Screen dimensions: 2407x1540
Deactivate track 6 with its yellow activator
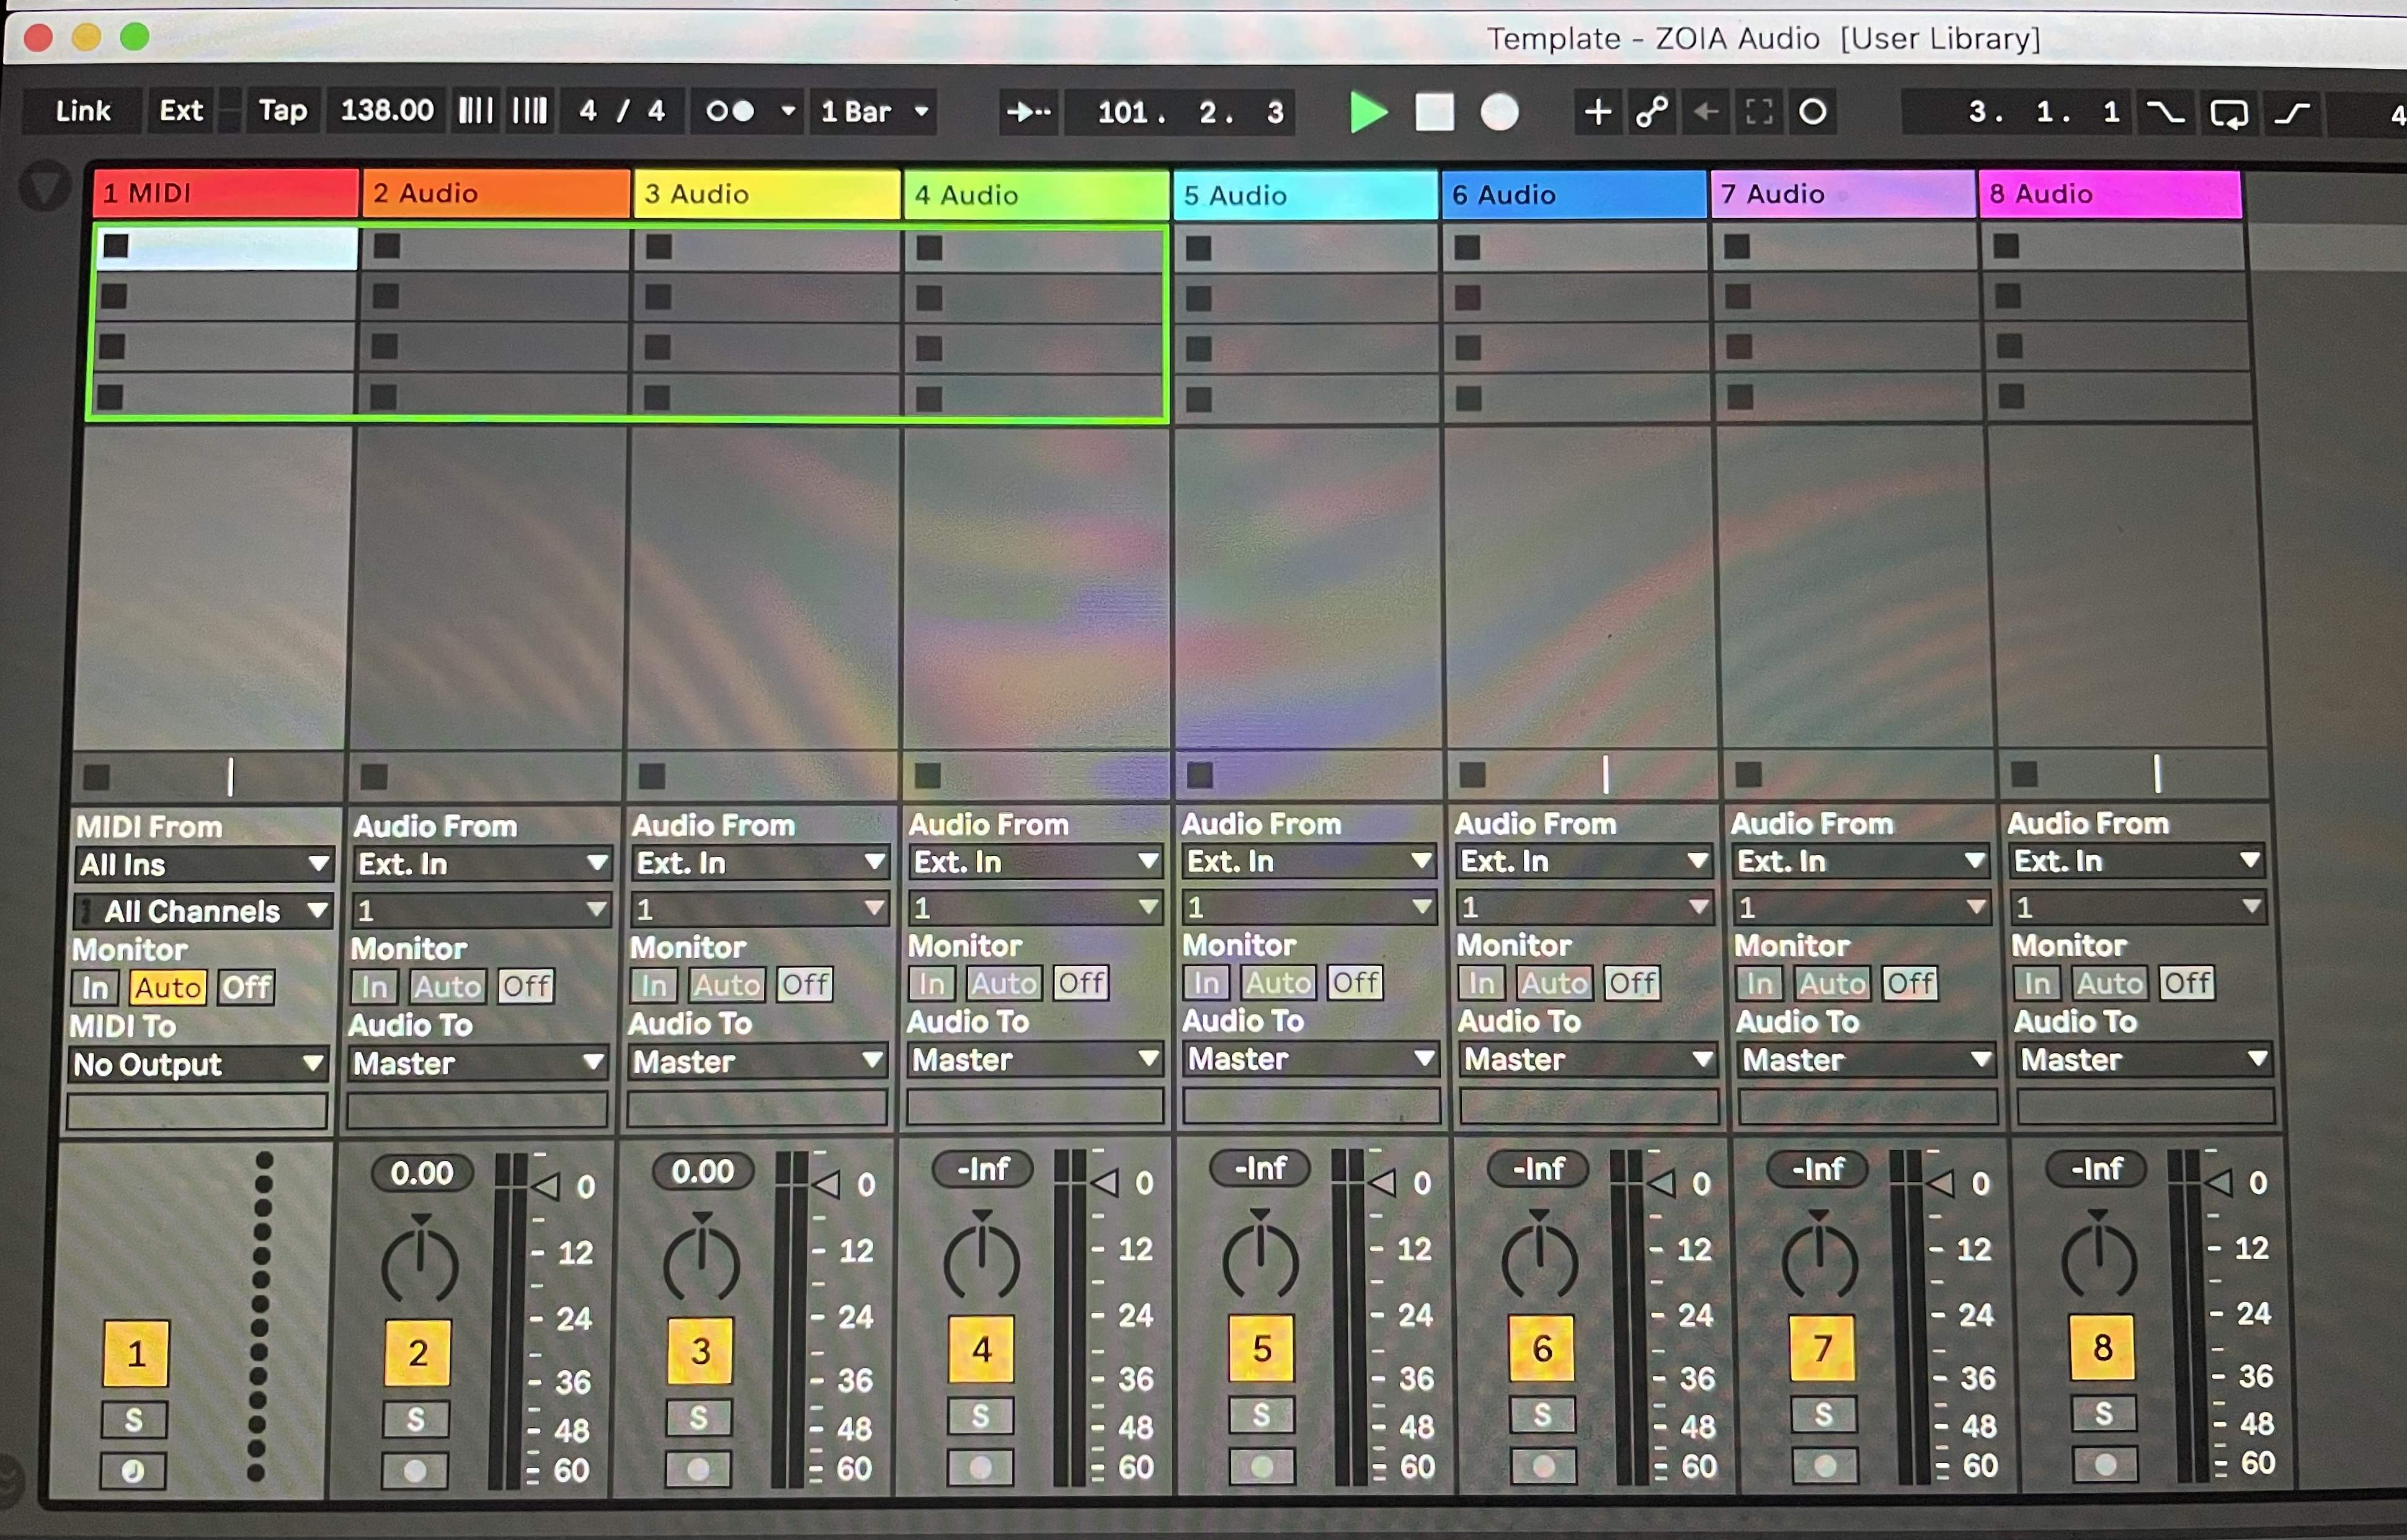(1542, 1348)
